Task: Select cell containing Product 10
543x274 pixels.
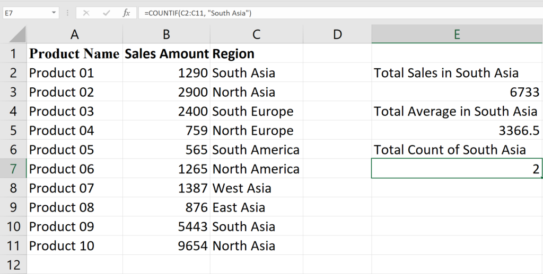Action: 74,245
